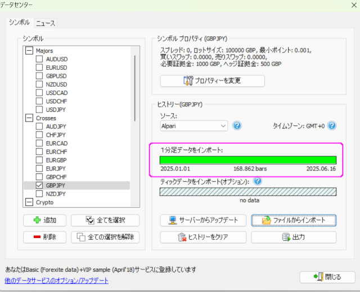Click サーバーからアップデート button
Screen dimensions: 360x292
click(x=203, y=221)
